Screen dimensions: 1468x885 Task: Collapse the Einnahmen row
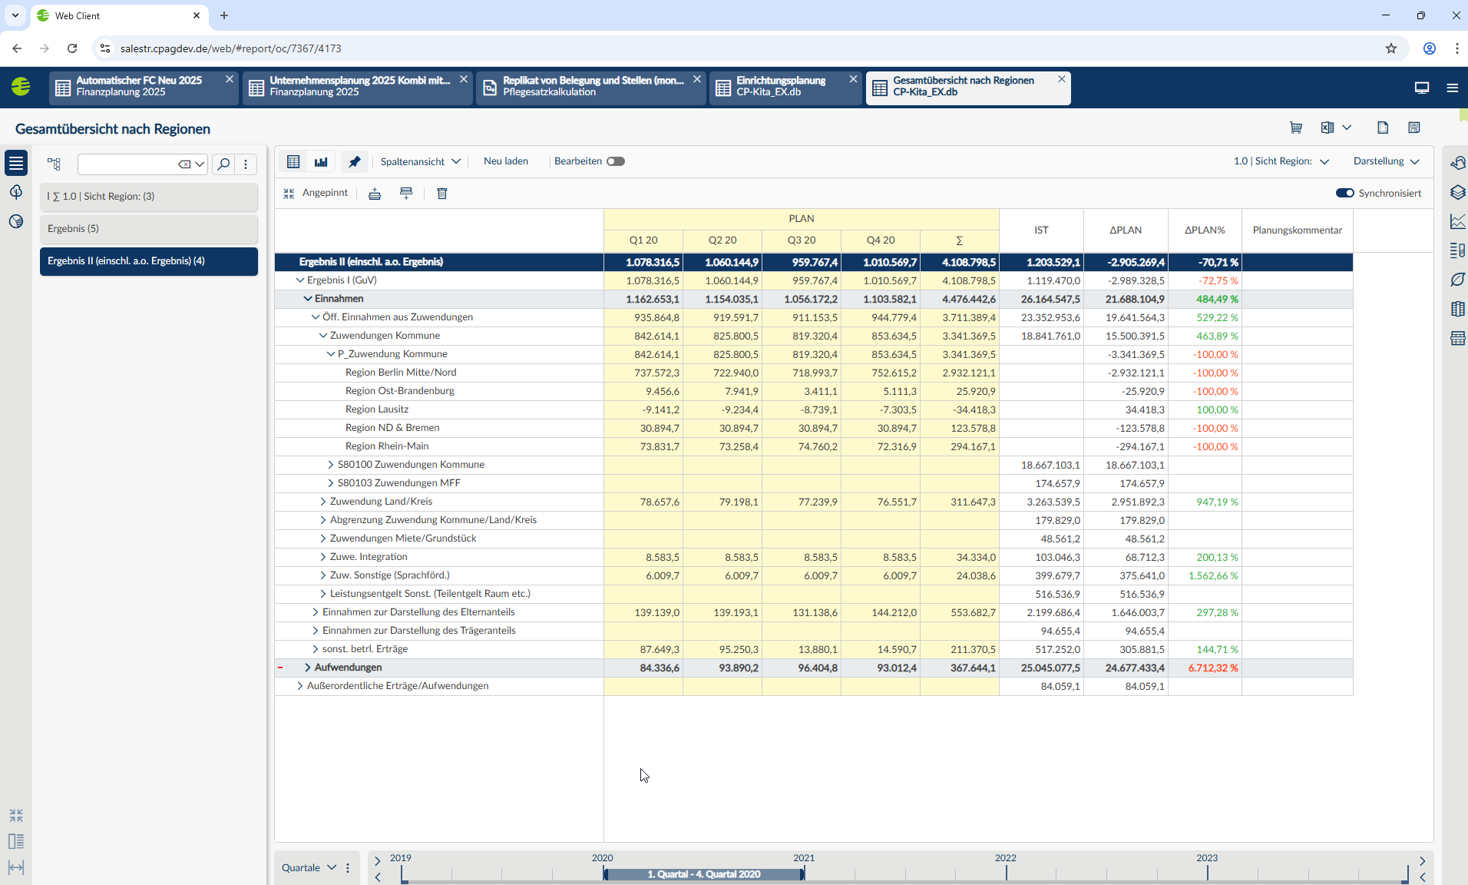[x=308, y=299]
